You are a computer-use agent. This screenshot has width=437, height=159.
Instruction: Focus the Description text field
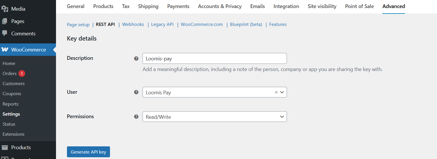click(x=214, y=58)
